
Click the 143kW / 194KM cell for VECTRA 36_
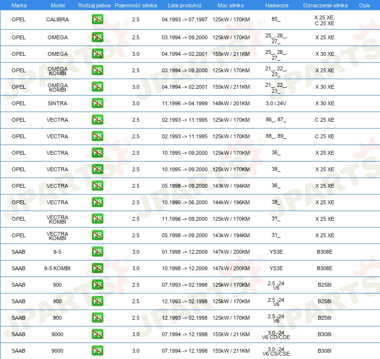(x=231, y=186)
